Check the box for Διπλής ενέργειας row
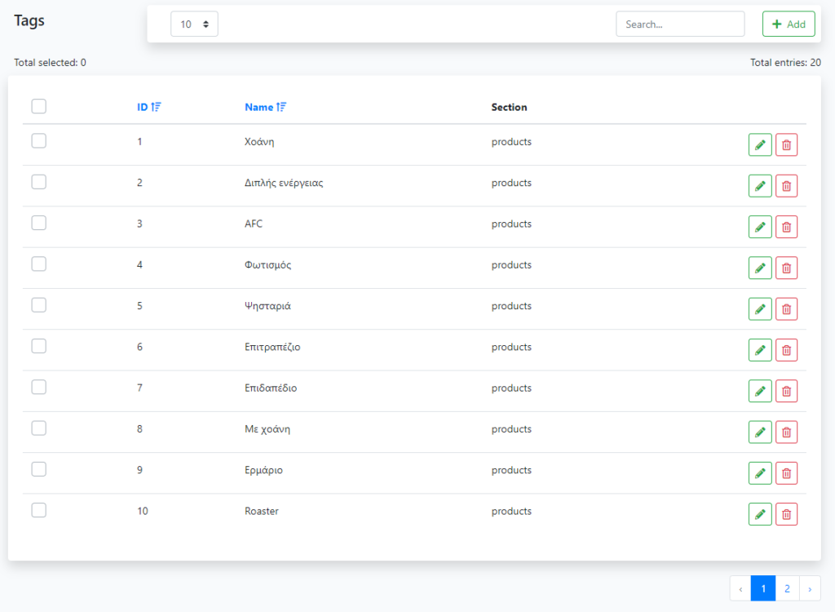Viewport: 835px width, 612px height. pyautogui.click(x=38, y=182)
